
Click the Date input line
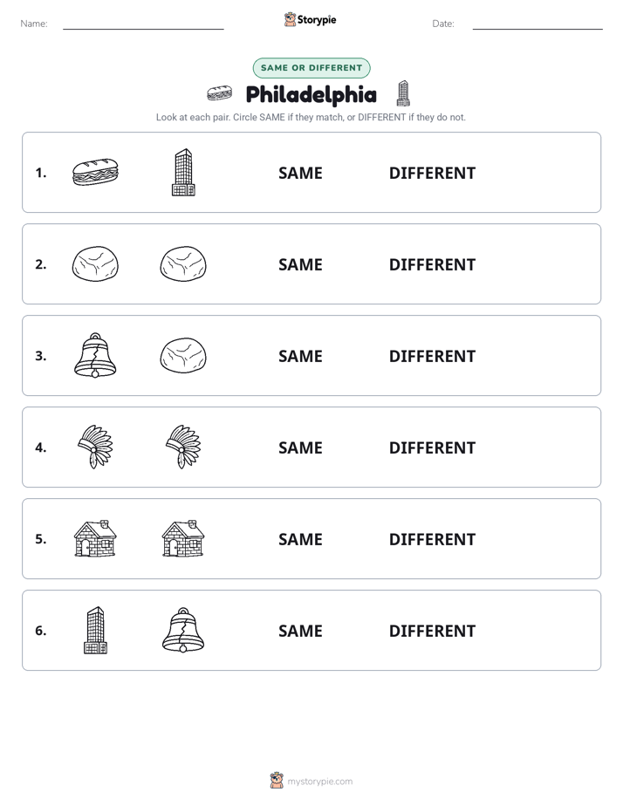coord(537,24)
